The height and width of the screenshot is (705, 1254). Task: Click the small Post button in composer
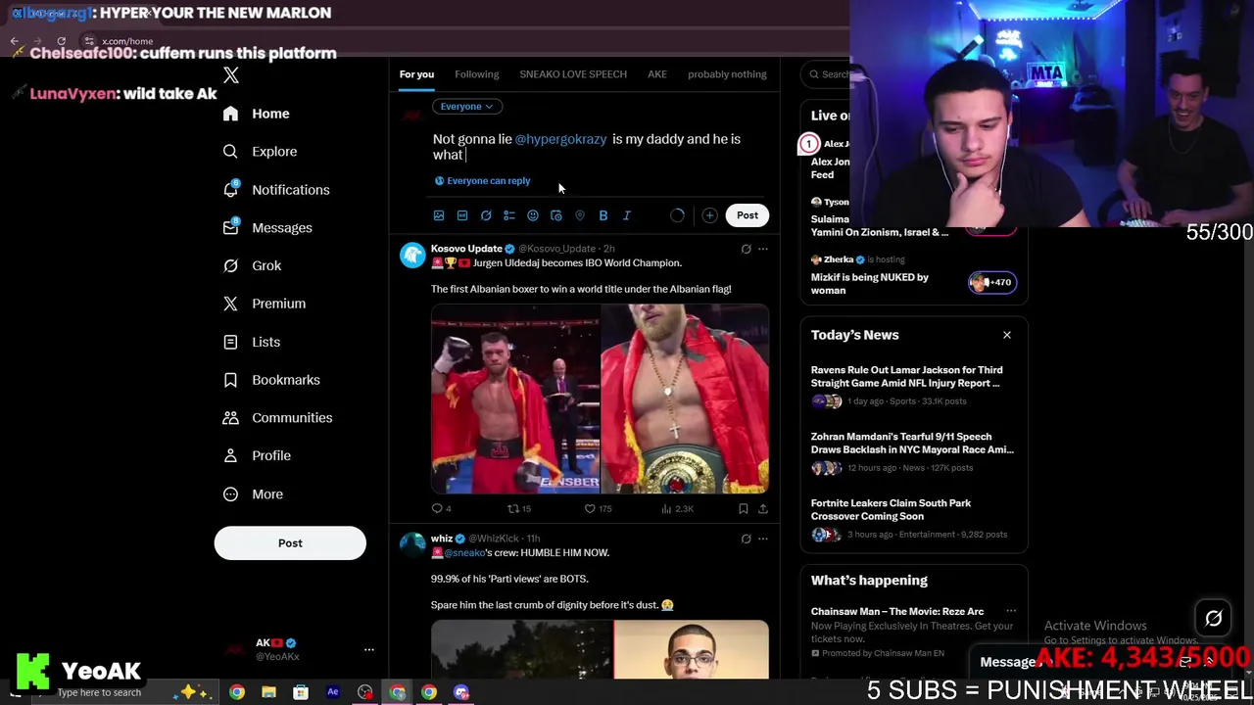tap(748, 215)
